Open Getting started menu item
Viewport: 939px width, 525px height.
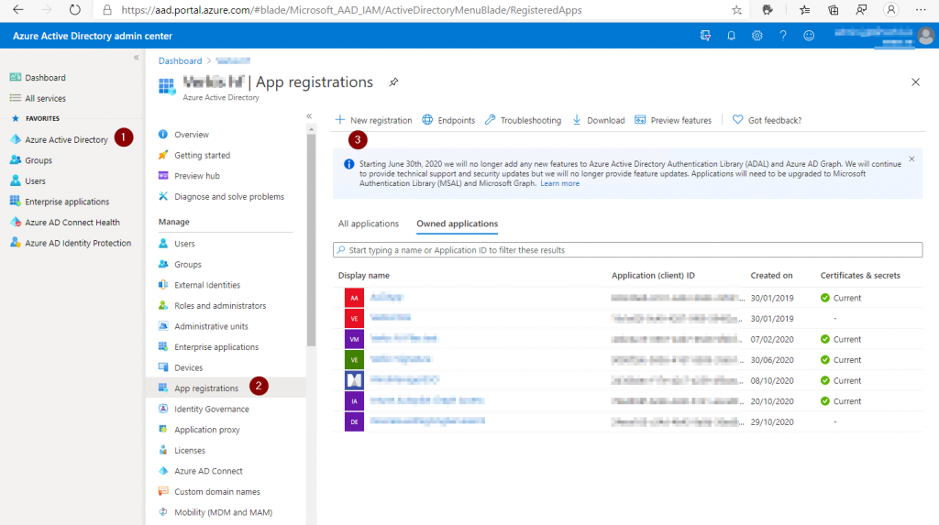click(x=203, y=155)
